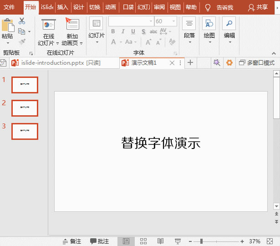
Task: Open the font size dropdown
Action: [x=173, y=21]
